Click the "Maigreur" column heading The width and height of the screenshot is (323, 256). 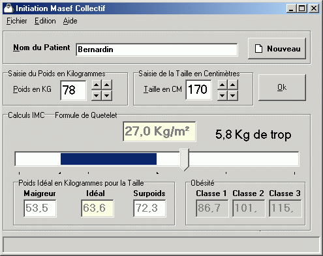(x=40, y=193)
